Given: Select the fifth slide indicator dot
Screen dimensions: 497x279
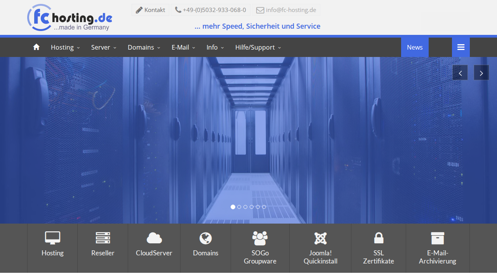Looking at the screenshot, I should point(258,207).
